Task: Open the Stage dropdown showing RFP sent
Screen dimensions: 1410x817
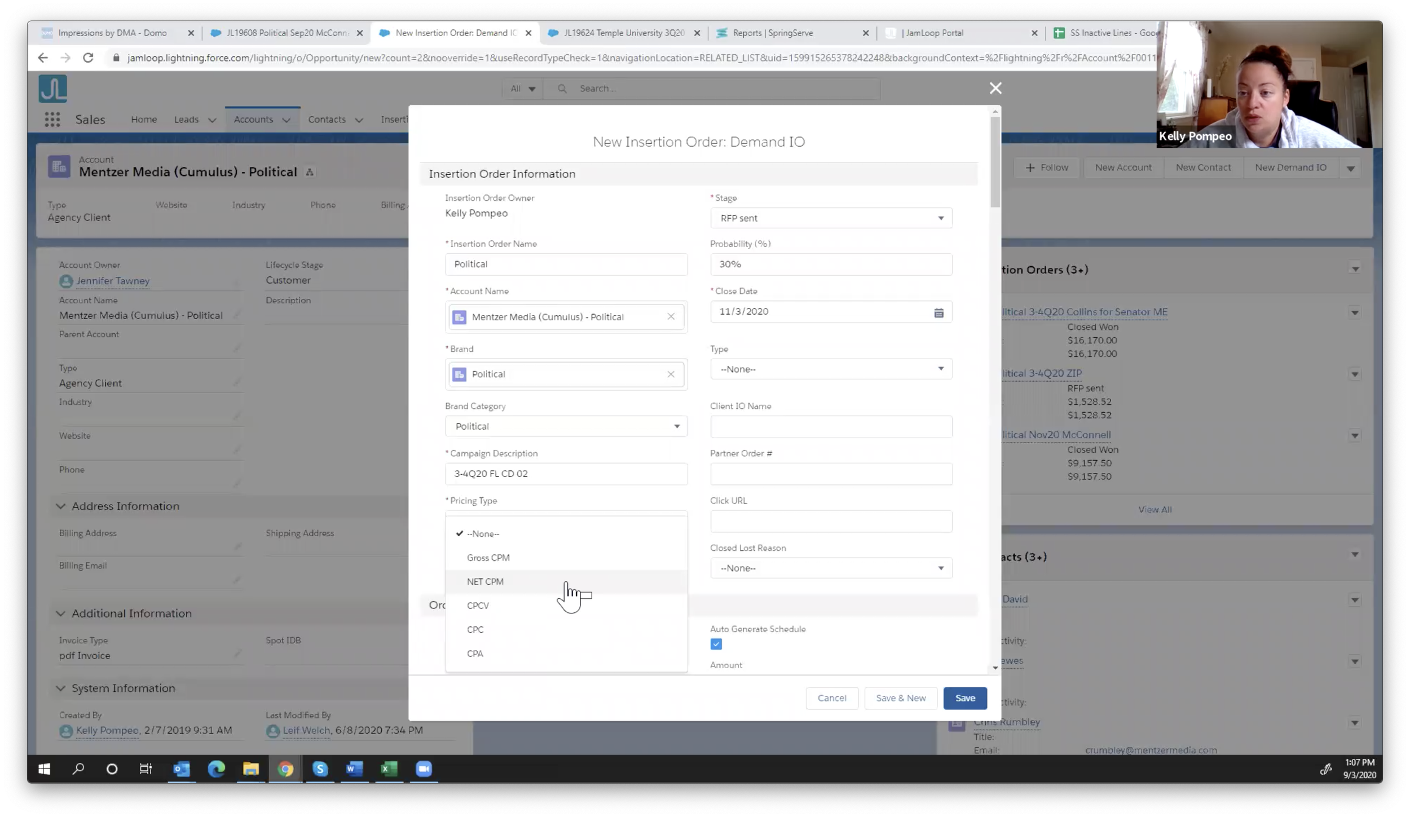Action: coord(831,218)
